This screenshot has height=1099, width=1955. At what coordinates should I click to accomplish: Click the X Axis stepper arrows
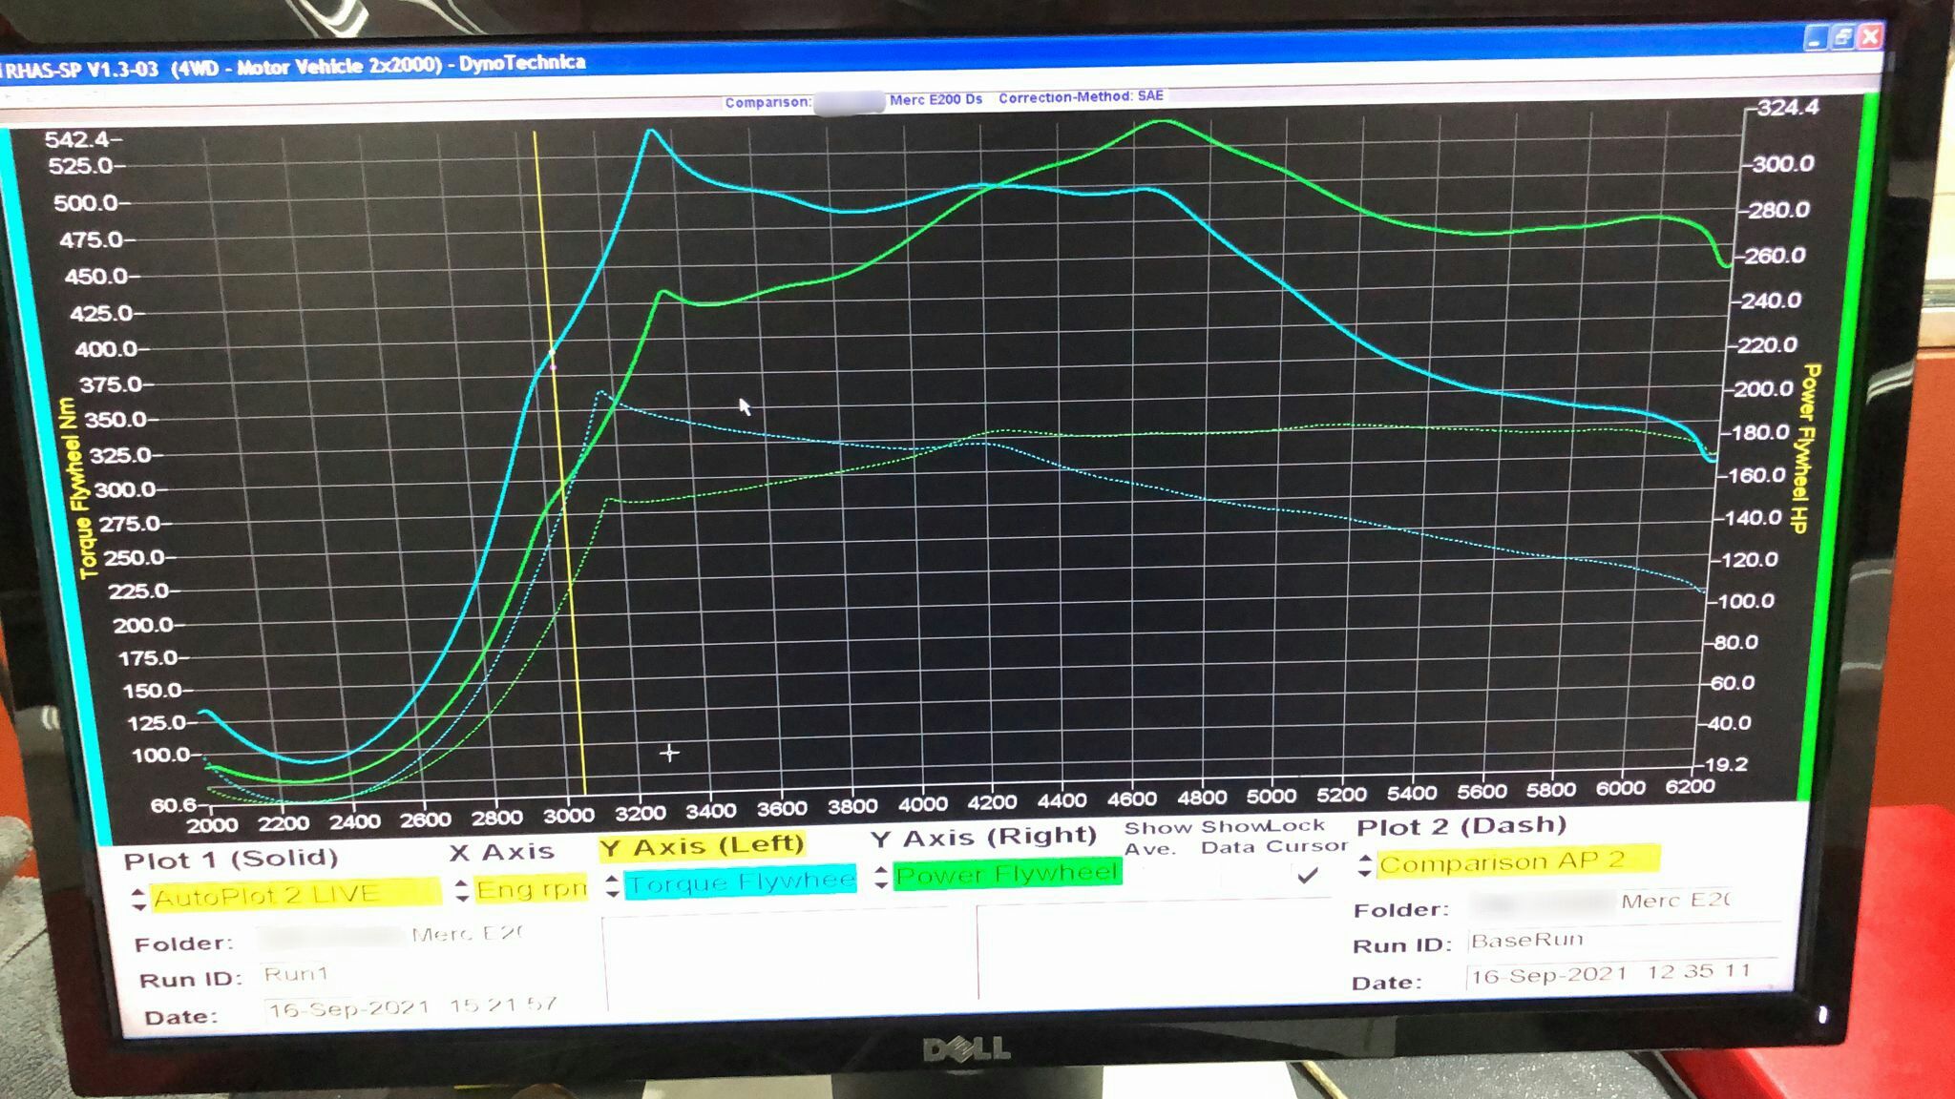pos(462,890)
